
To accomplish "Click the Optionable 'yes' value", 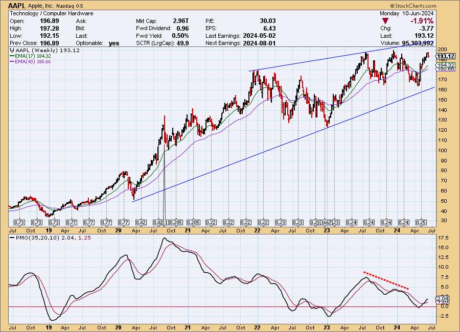I will pyautogui.click(x=114, y=43).
